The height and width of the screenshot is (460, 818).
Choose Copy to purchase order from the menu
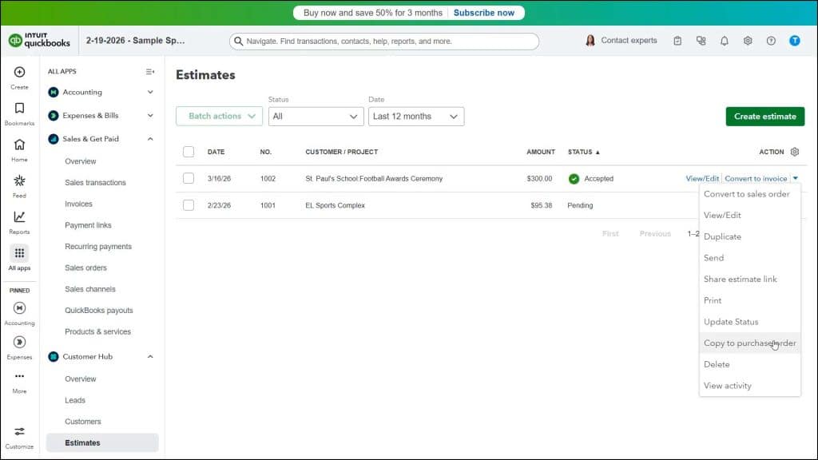[x=749, y=343]
